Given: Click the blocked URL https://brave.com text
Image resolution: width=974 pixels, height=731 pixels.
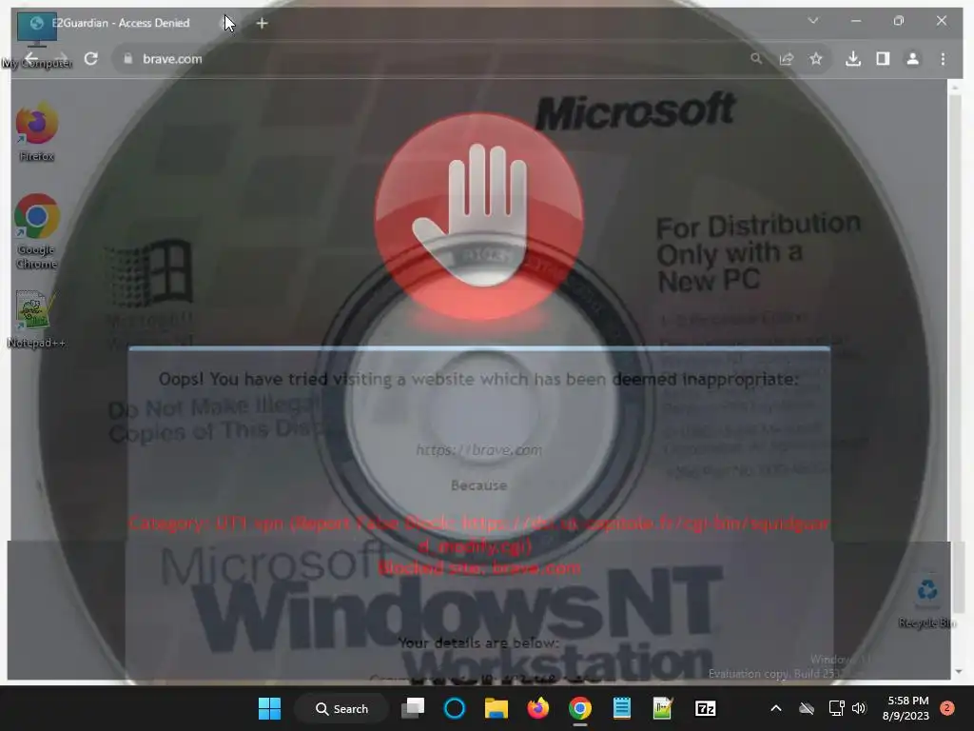Looking at the screenshot, I should 479,449.
